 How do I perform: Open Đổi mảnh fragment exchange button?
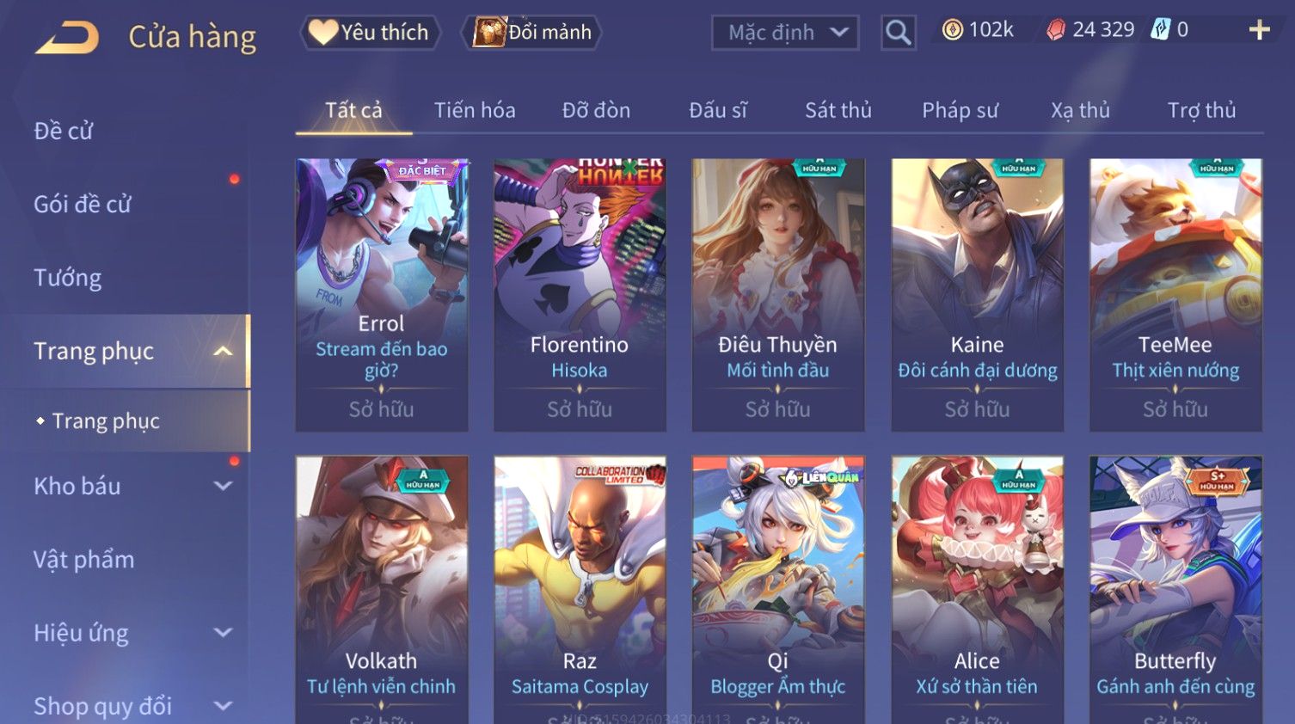533,33
